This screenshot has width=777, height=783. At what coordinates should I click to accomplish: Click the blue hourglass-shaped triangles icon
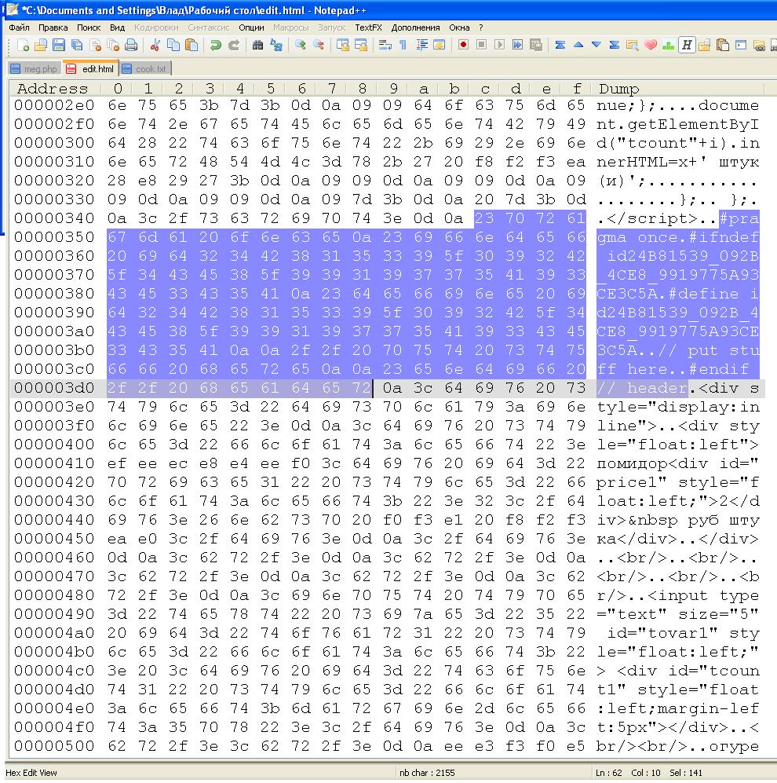pos(615,45)
